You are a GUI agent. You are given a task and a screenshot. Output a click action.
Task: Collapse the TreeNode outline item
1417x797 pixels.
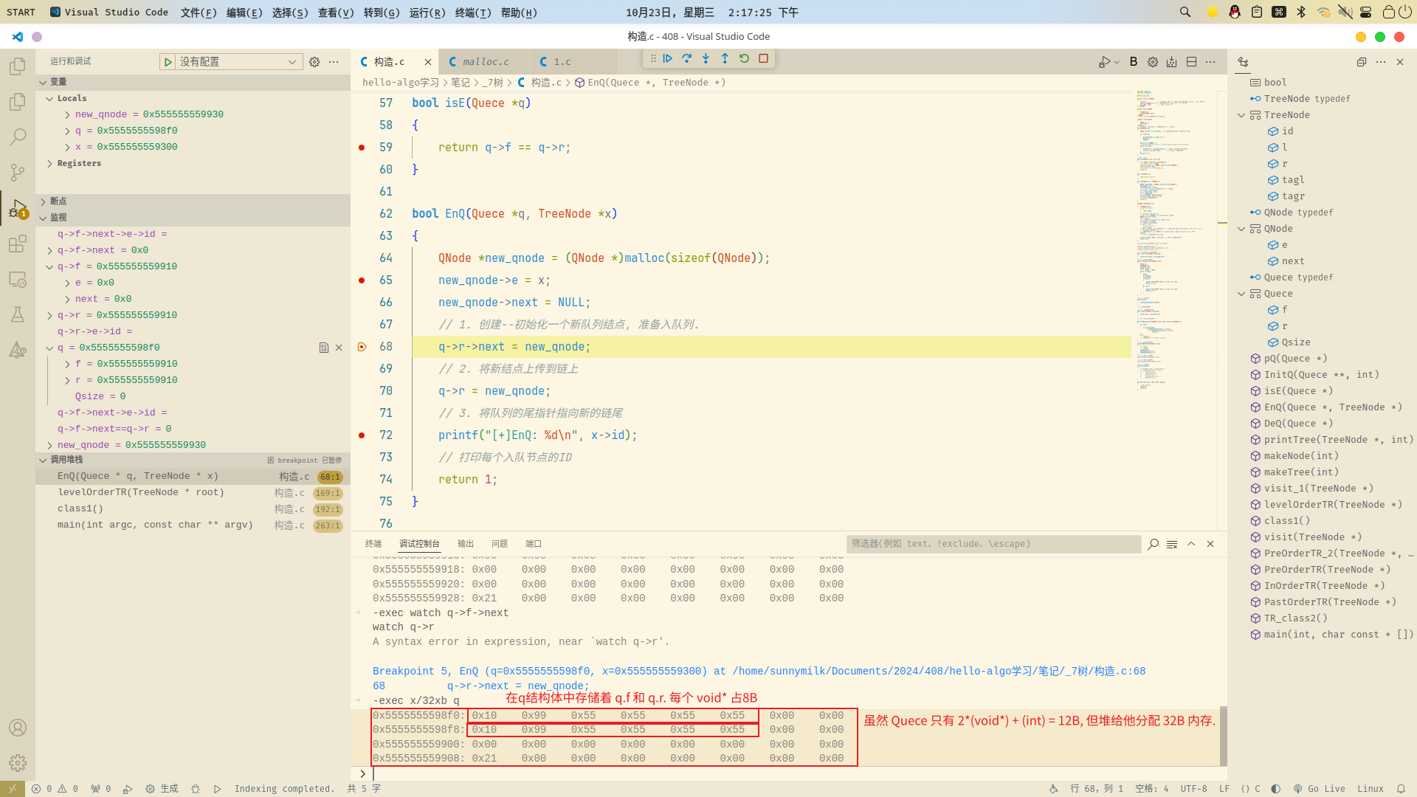coord(1241,115)
